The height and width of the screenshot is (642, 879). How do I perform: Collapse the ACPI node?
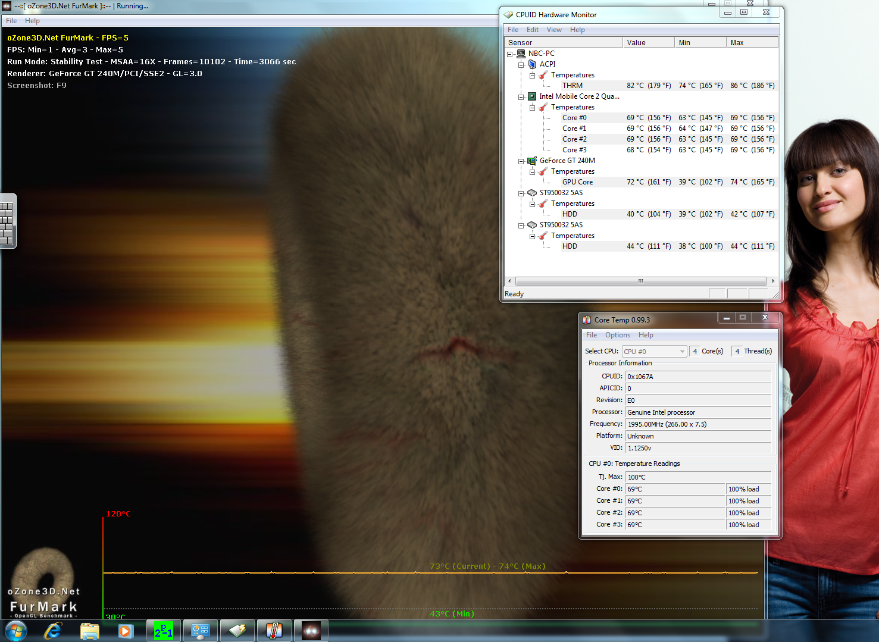click(521, 65)
